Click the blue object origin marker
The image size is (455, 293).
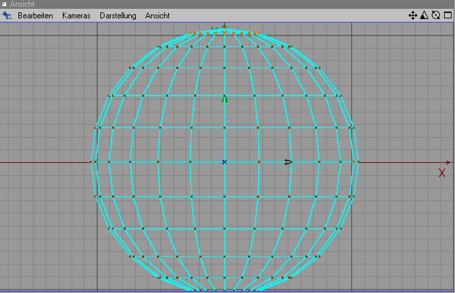coord(224,162)
